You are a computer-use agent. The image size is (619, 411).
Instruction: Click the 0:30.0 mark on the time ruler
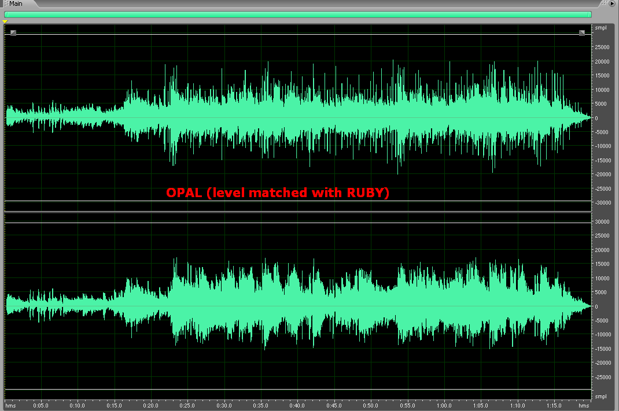[x=224, y=405]
